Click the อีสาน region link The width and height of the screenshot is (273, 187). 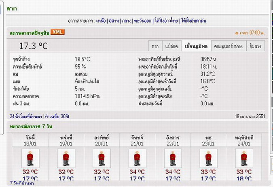point(114,21)
